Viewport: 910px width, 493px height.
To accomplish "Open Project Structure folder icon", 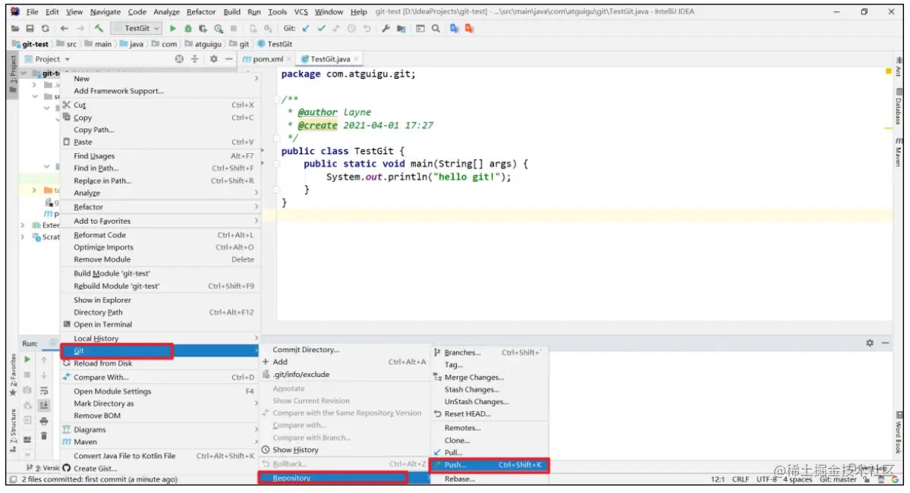I will click(x=401, y=28).
